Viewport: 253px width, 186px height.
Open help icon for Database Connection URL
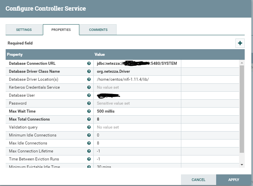tap(89, 63)
